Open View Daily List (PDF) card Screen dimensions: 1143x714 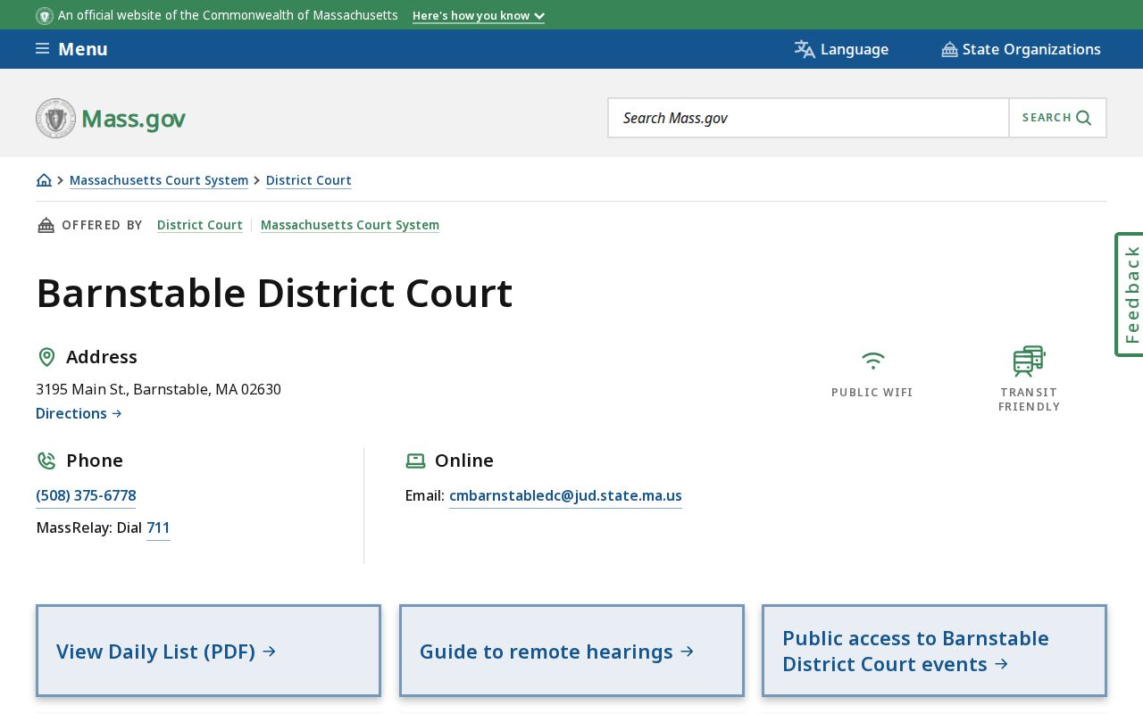click(208, 651)
